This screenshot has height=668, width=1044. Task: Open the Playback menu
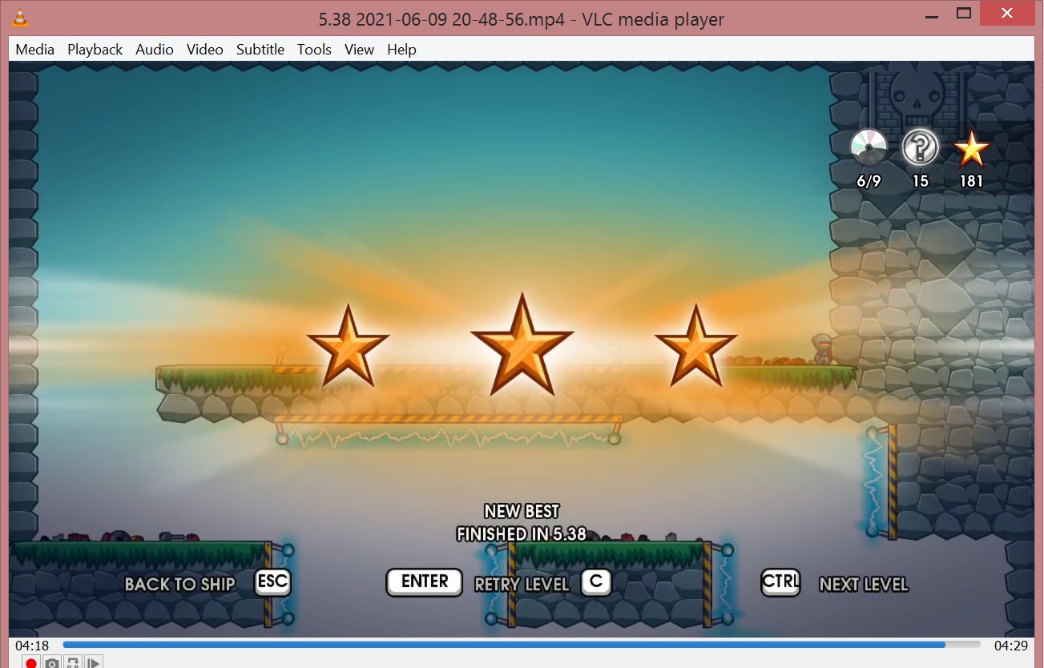click(x=95, y=50)
